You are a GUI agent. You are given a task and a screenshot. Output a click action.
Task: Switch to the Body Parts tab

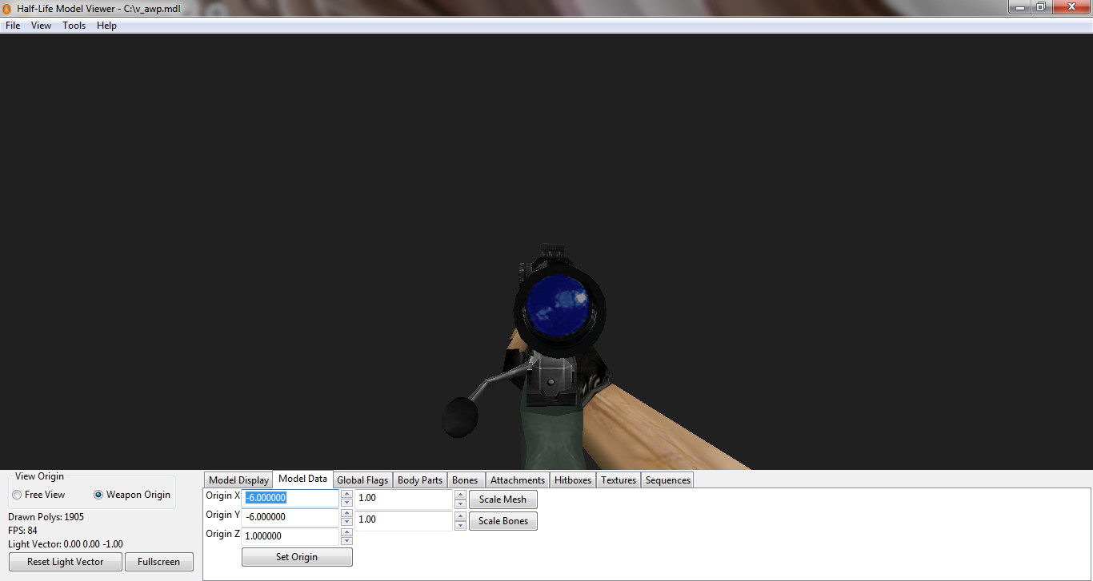(x=420, y=480)
